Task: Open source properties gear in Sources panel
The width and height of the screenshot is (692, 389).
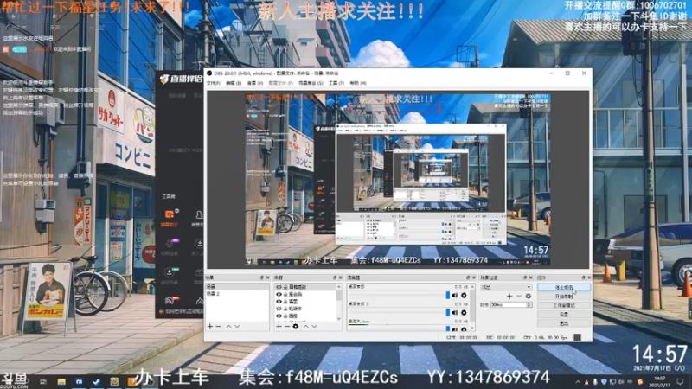Action: 296,327
